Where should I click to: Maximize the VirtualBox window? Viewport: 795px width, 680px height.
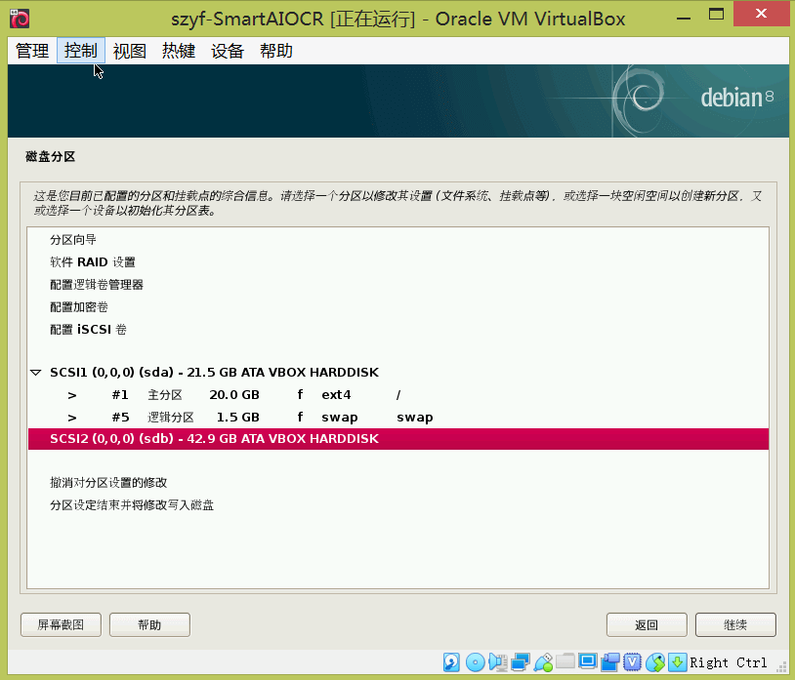[x=716, y=15]
